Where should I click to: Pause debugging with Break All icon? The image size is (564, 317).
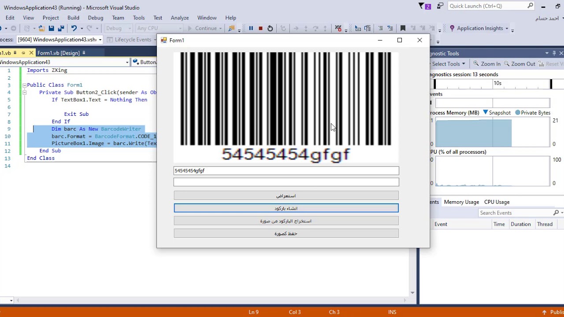251,28
